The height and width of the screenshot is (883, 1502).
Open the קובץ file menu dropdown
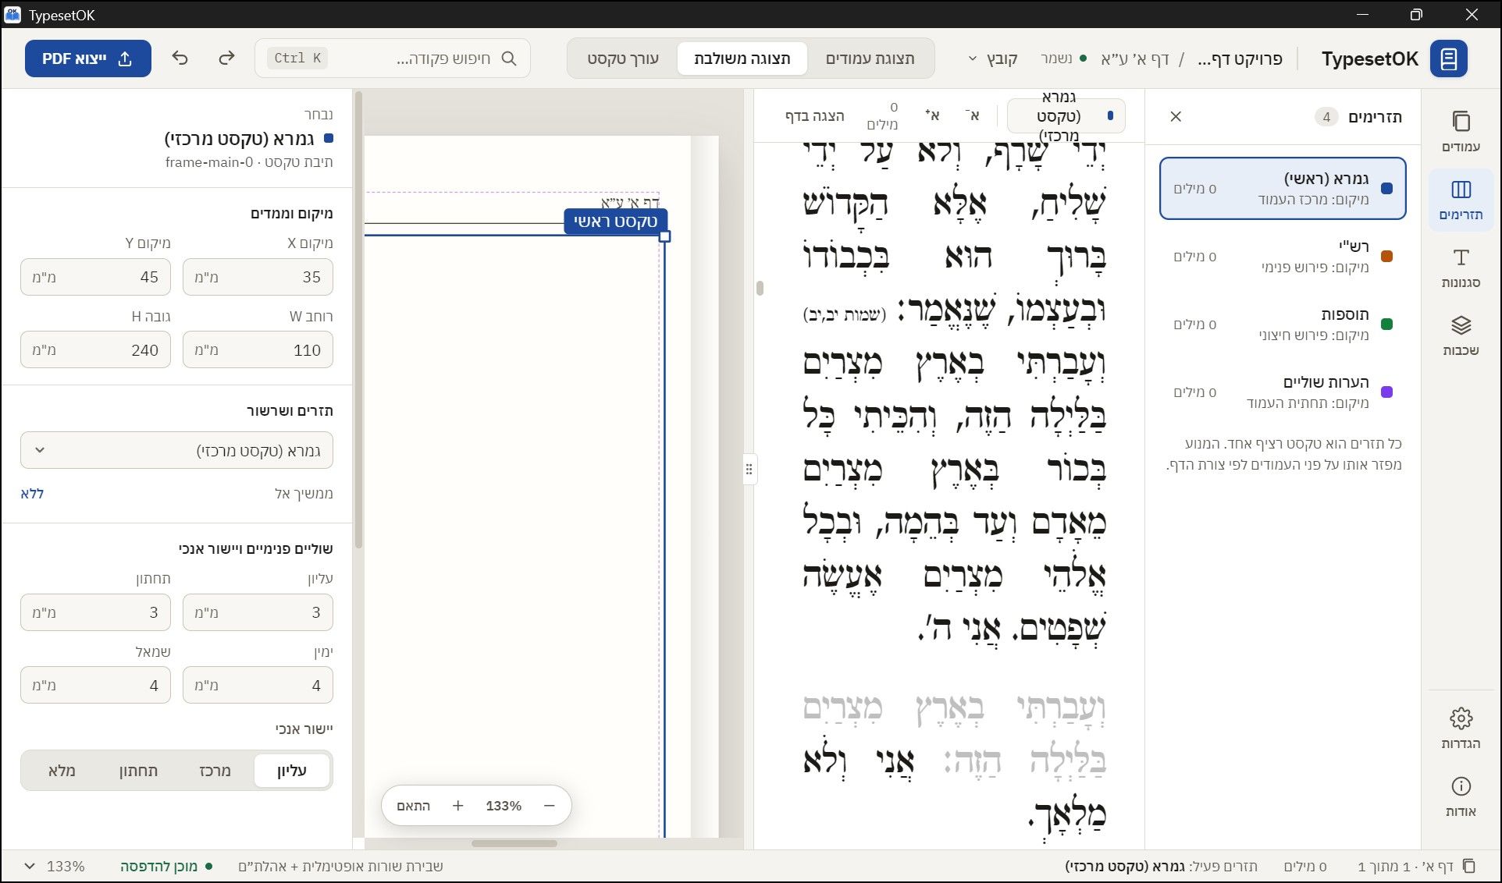(x=992, y=59)
